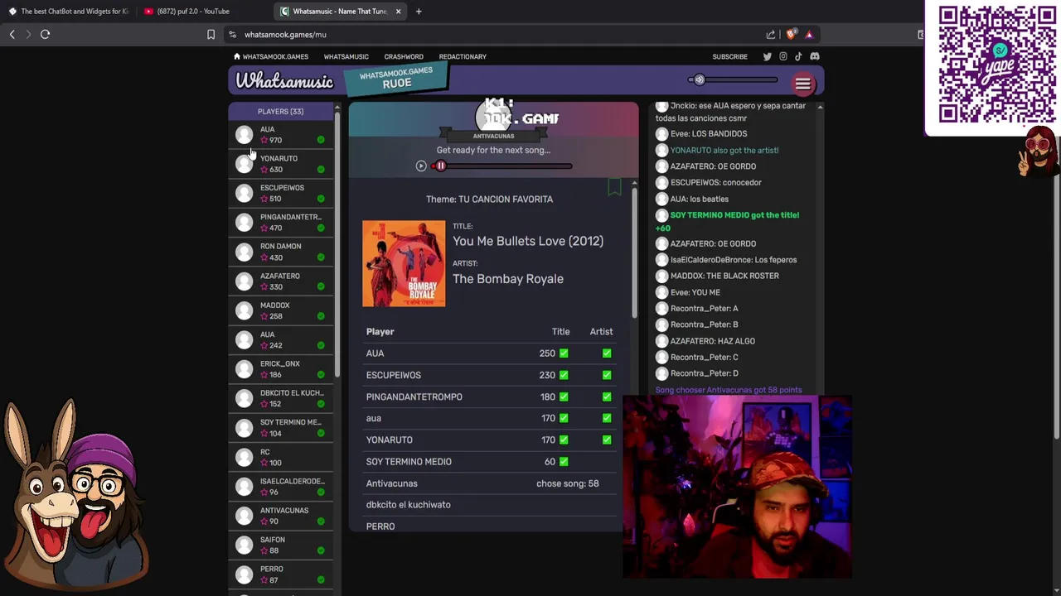Screen dimensions: 1061x596
Task: Click ESCUPEIWOS's Artist green checkmark
Action: (x=607, y=375)
